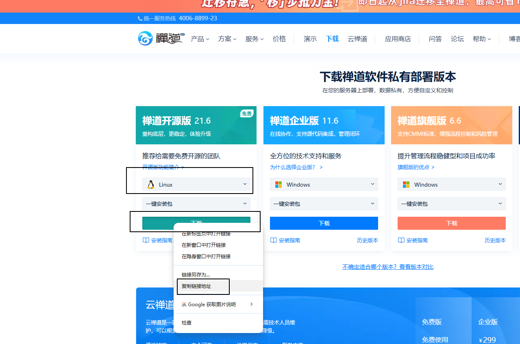Click Windows logo icon in 企业版 card
The image size is (520, 344).
point(278,185)
